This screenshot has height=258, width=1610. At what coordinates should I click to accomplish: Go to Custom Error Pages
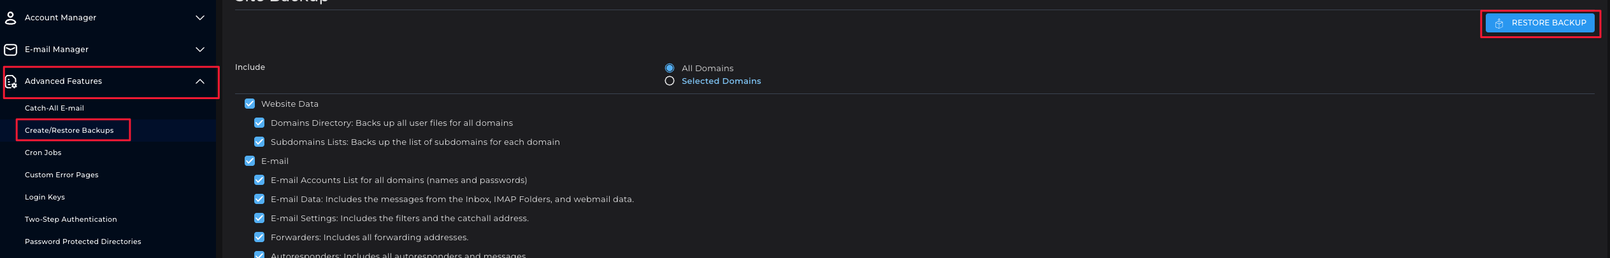(x=62, y=175)
